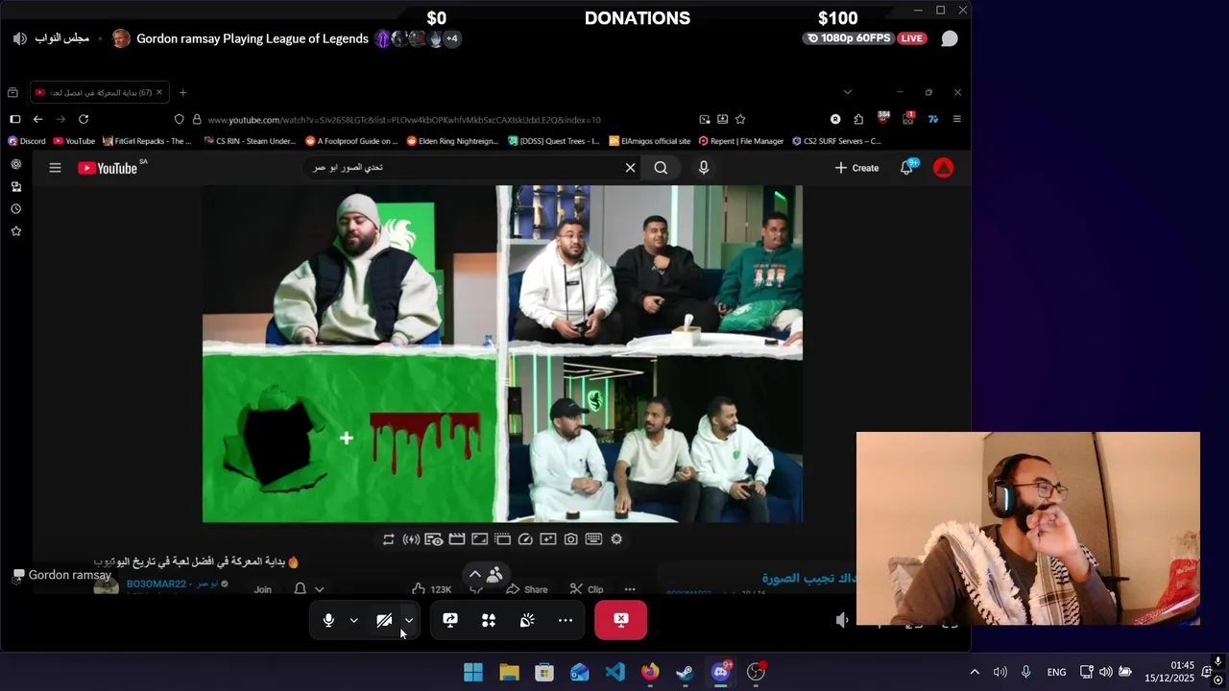Go back in the browser
Viewport: 1229px width, 691px height.
coord(37,119)
